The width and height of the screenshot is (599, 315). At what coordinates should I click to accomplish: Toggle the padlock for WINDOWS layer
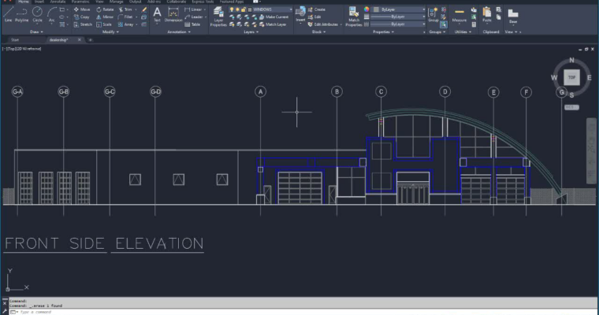(243, 9)
